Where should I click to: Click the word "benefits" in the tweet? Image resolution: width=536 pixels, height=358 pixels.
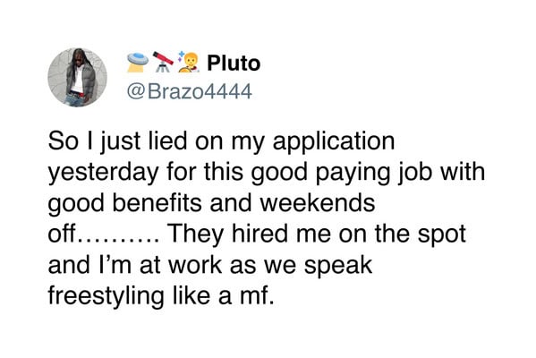coord(157,202)
